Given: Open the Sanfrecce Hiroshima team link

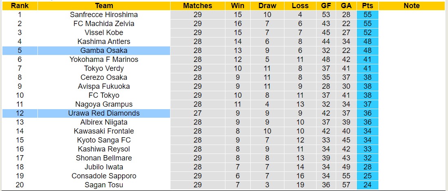Looking at the screenshot, I should click(104, 15).
